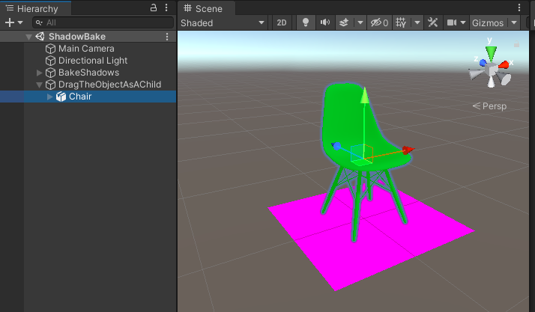Open ShadowBake scene options menu
This screenshot has width=535, height=312.
[x=167, y=37]
